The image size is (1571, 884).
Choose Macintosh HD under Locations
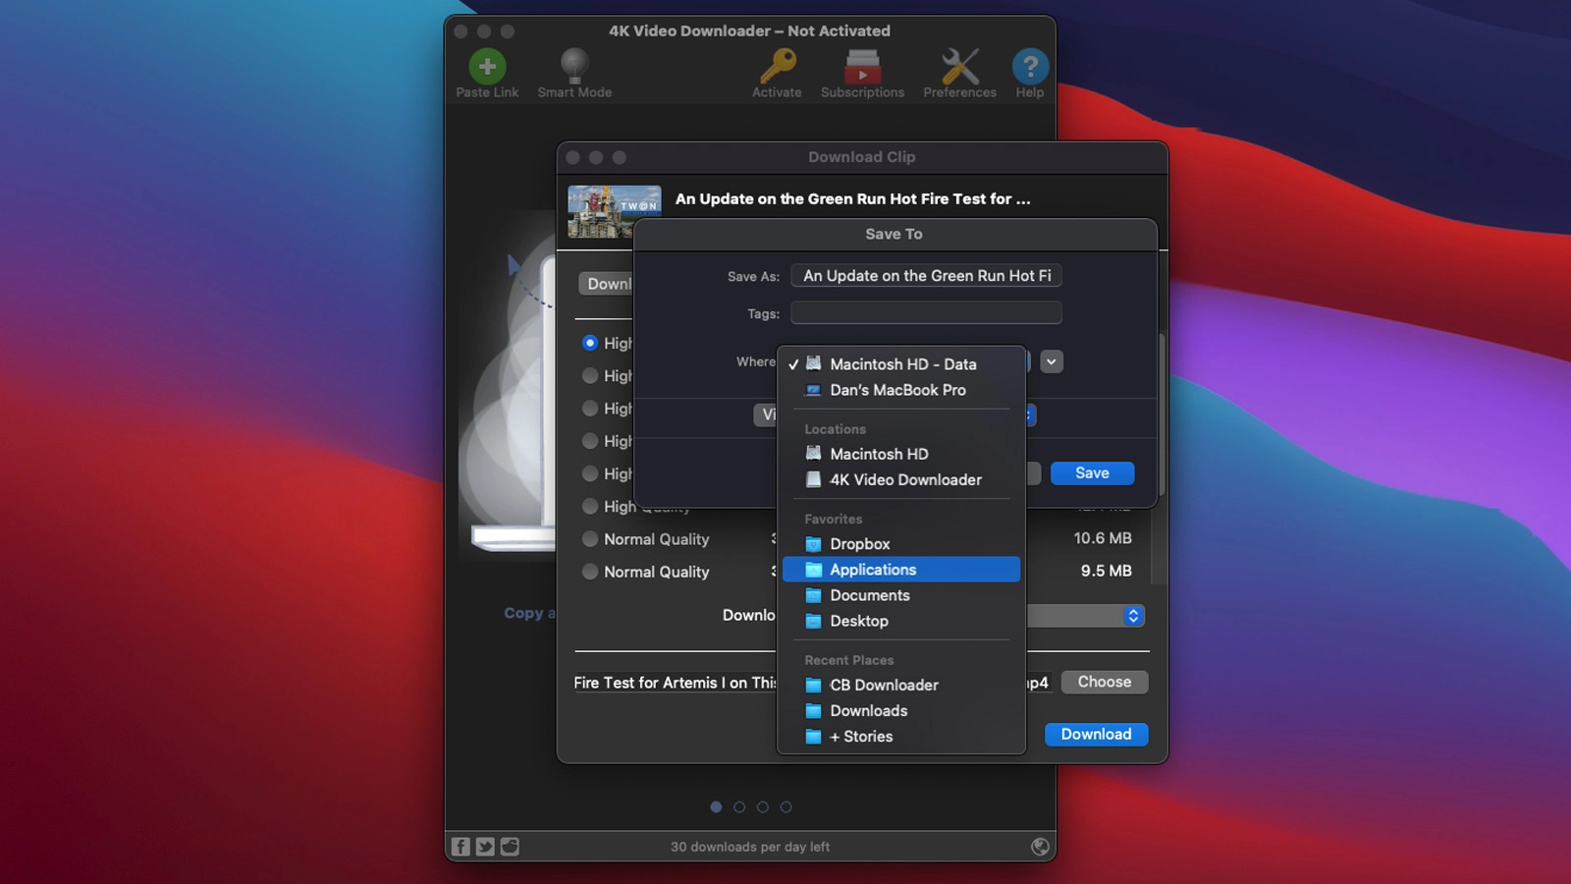pyautogui.click(x=901, y=454)
